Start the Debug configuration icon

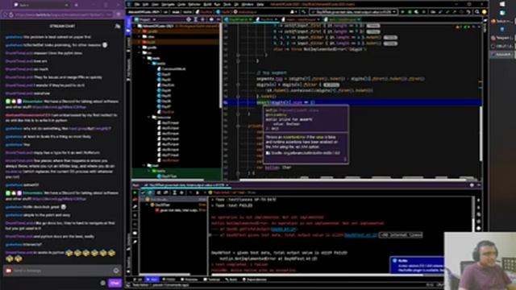[410, 12]
